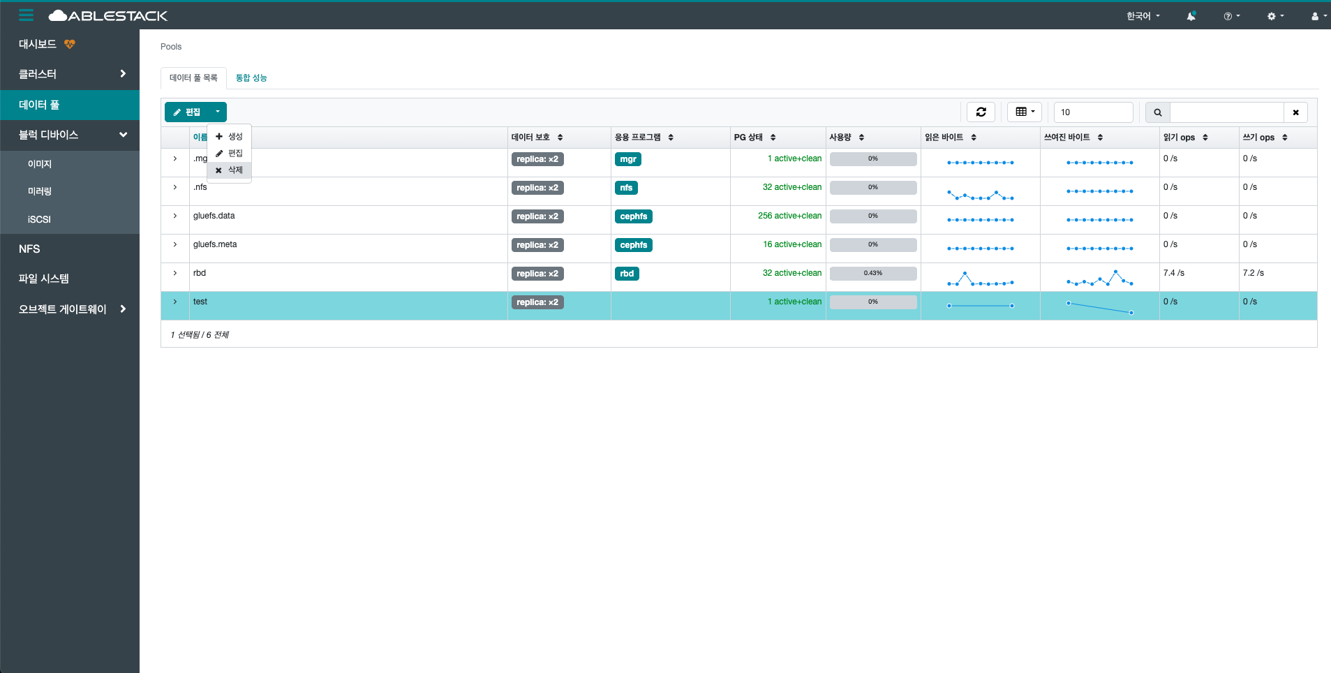This screenshot has height=673, width=1331.
Task: Toggle the column visibility grid button
Action: click(x=1025, y=112)
